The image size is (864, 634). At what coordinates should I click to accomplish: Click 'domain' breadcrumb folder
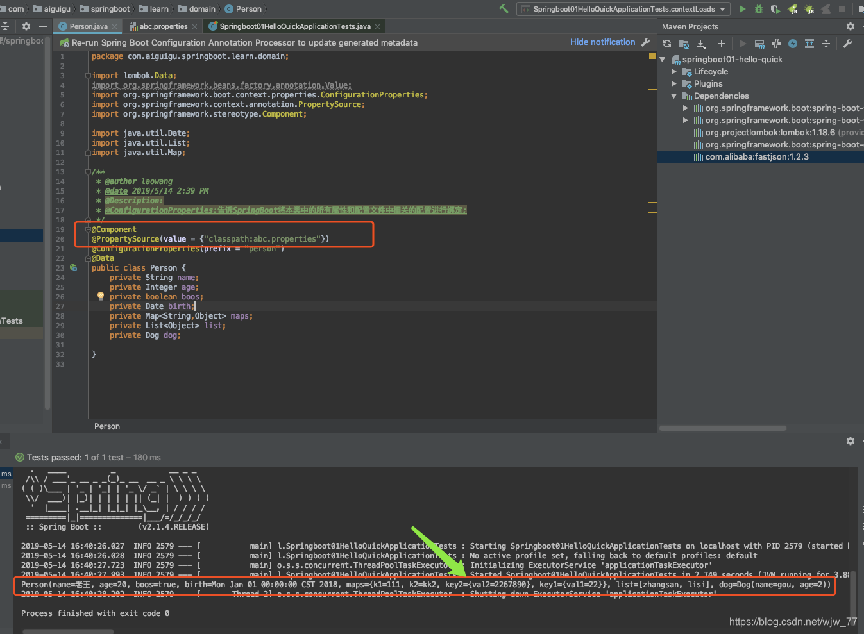[x=197, y=9]
